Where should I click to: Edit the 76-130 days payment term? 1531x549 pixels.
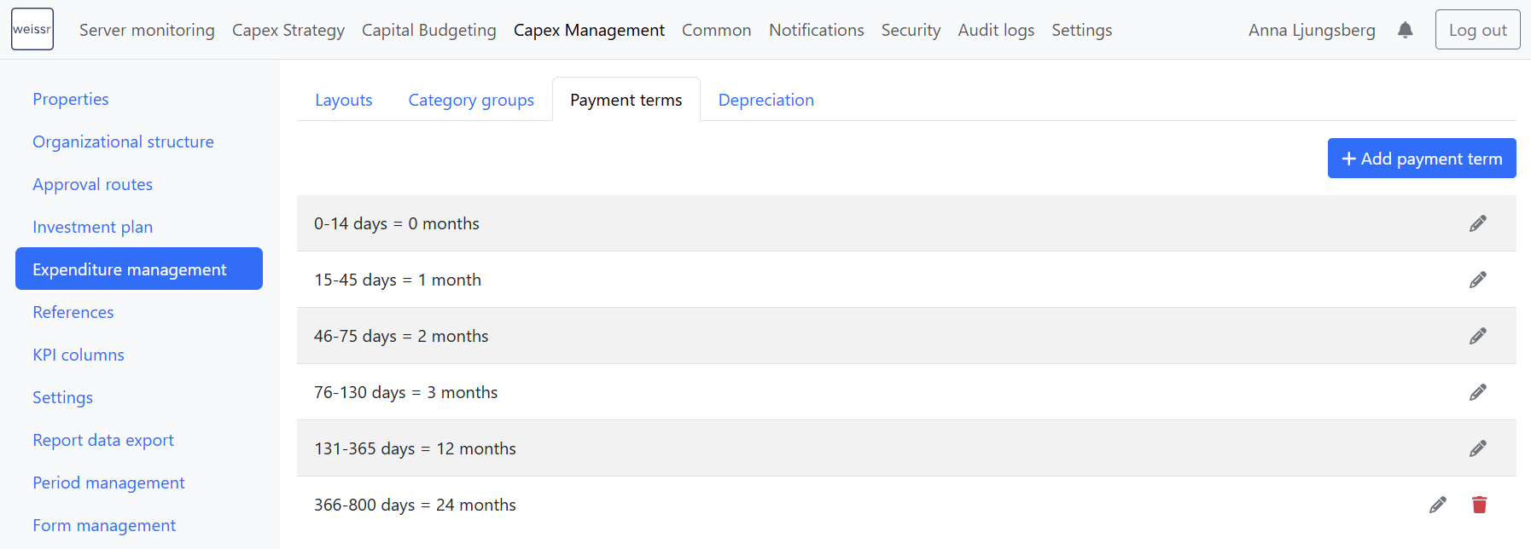(x=1478, y=392)
